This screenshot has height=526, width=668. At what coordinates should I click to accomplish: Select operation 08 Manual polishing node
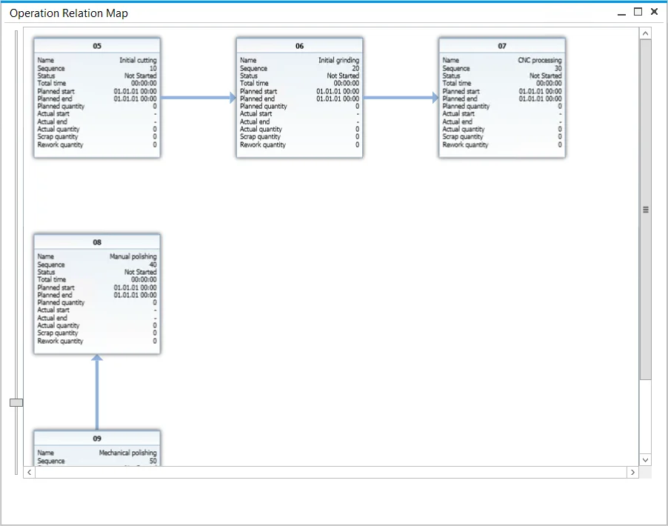point(97,294)
